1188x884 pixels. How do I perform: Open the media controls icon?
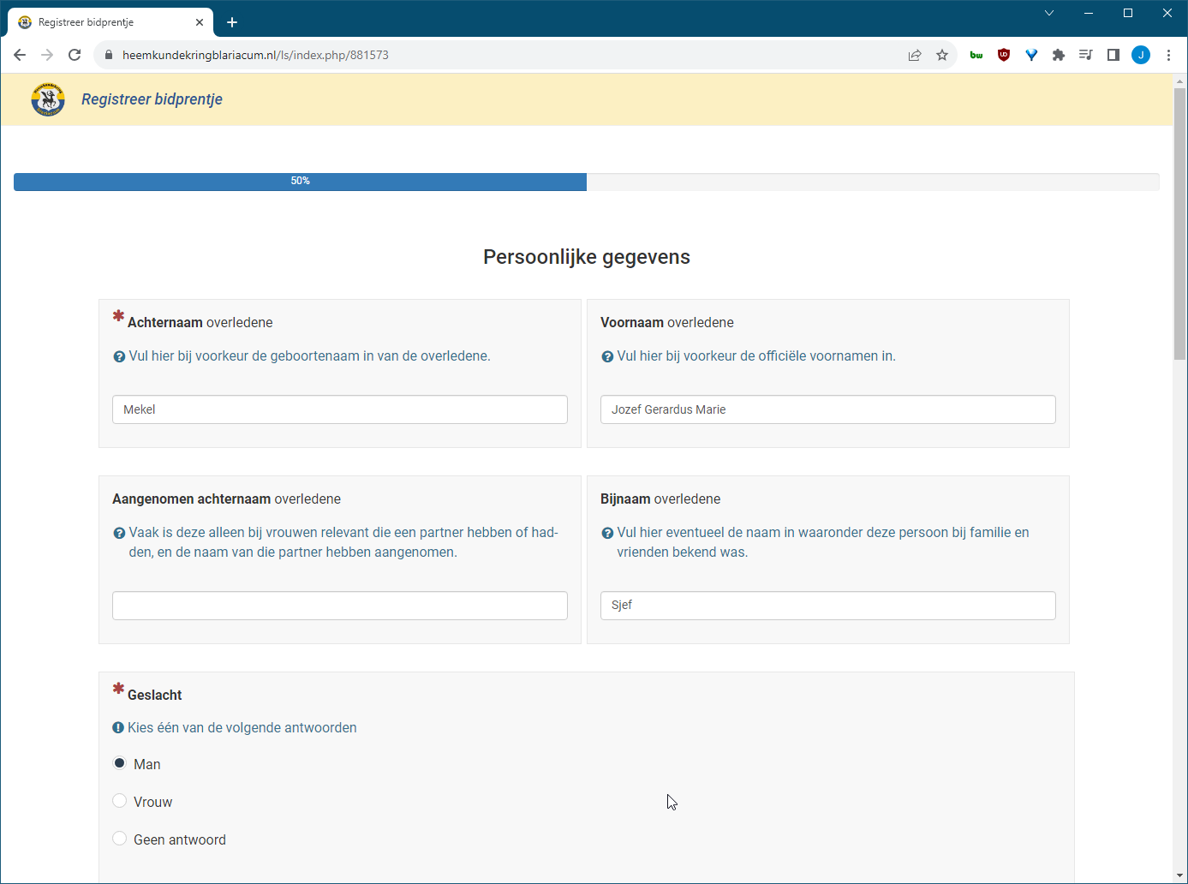[1086, 55]
